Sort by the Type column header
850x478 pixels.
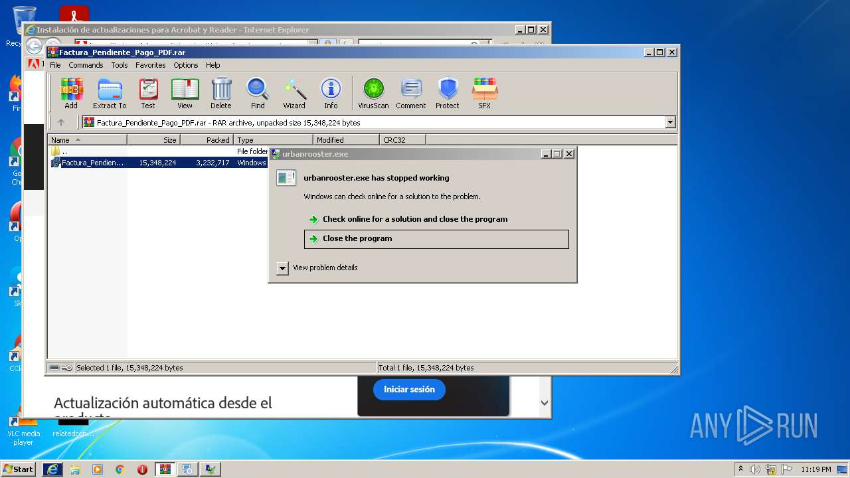[x=273, y=139]
